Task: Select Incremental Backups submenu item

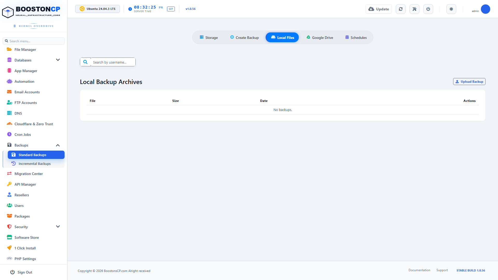Action: pos(36,164)
